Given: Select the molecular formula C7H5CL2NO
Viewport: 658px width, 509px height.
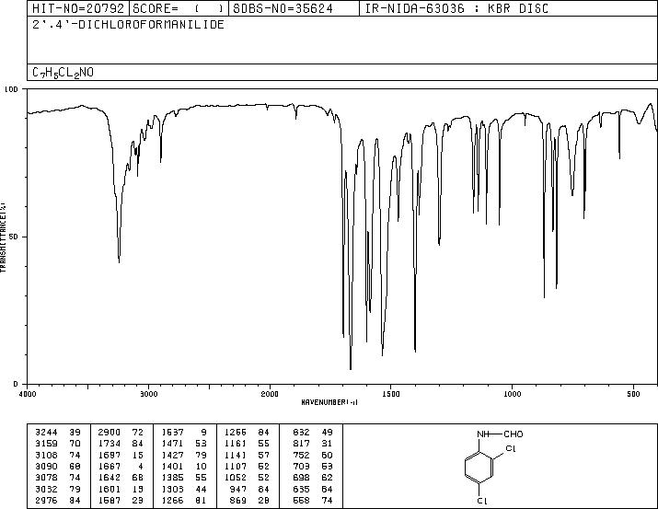Looking at the screenshot, I should tap(63, 73).
